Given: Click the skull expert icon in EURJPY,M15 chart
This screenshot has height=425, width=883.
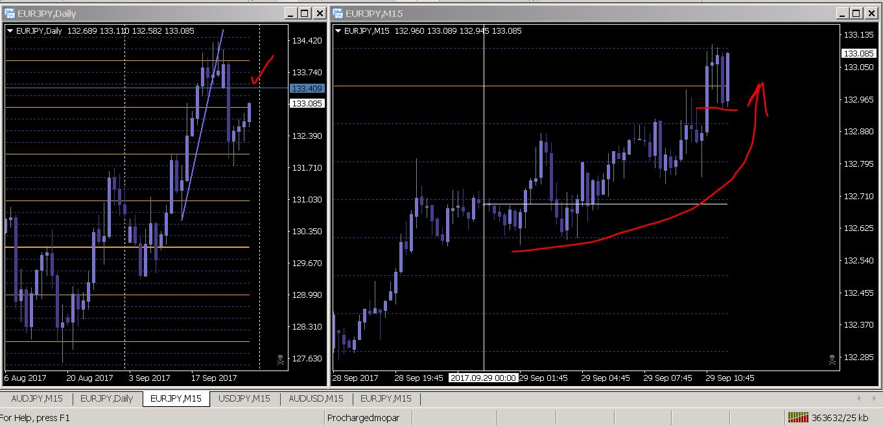Looking at the screenshot, I should click(832, 359).
